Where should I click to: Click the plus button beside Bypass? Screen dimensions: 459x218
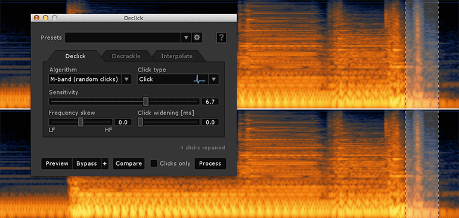105,164
